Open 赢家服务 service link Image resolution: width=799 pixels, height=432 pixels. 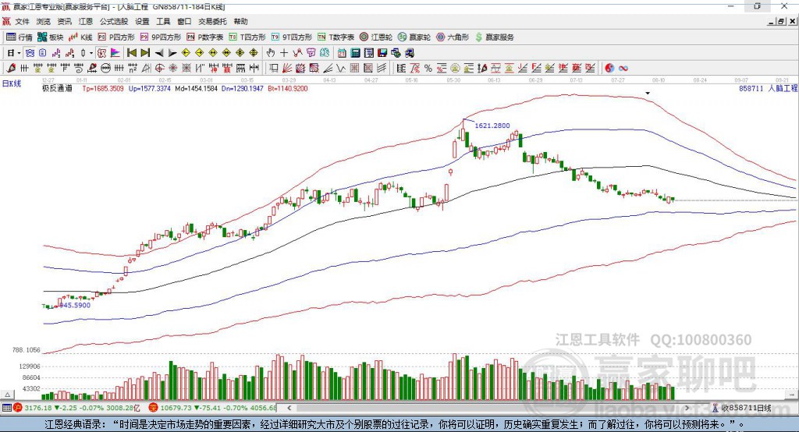[494, 37]
